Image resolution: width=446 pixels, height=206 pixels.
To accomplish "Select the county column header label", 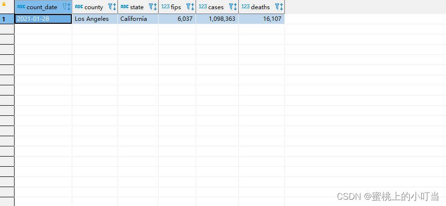I will pos(94,7).
